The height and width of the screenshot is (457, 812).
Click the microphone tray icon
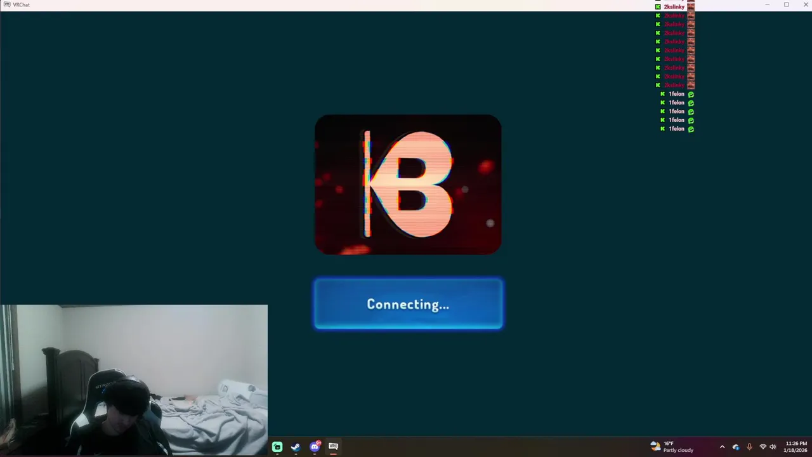point(750,447)
